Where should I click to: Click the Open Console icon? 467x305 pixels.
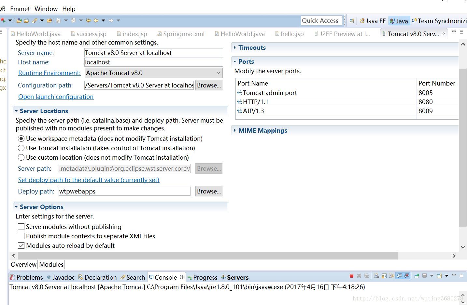pyautogui.click(x=439, y=276)
